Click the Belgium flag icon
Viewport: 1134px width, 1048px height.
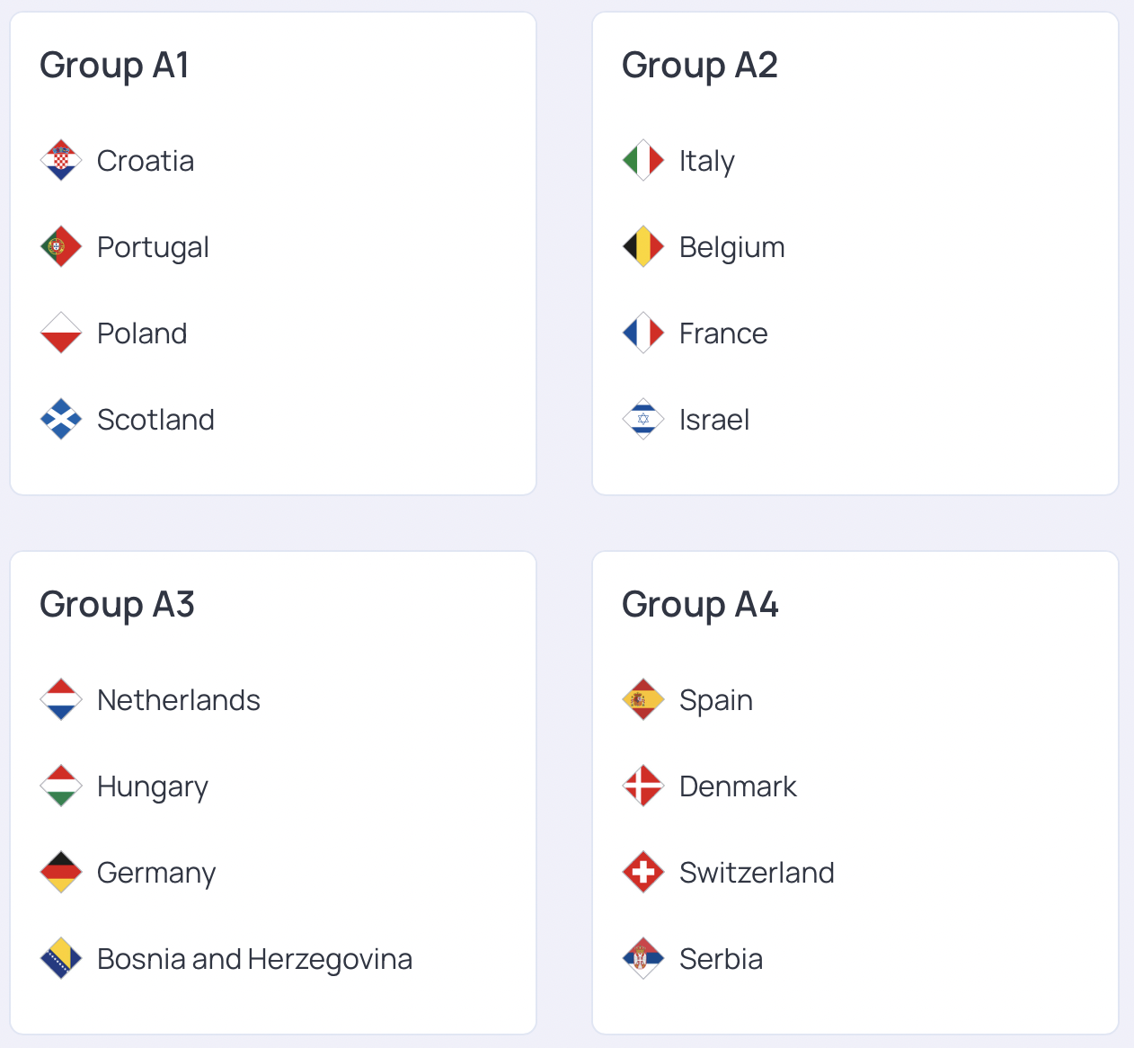point(643,247)
